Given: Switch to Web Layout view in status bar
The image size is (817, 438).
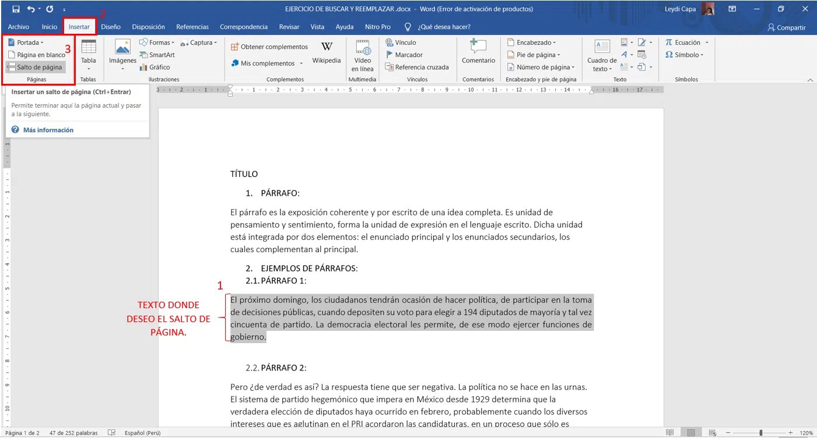Looking at the screenshot, I should coord(713,432).
